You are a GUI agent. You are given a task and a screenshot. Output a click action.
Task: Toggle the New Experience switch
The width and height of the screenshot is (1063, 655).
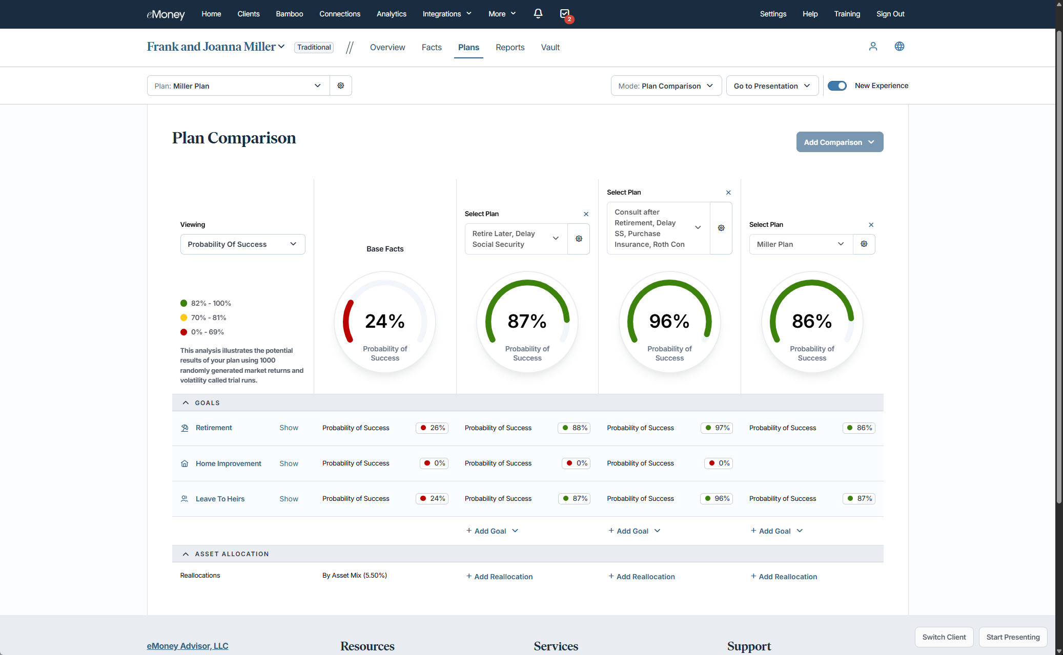[x=837, y=86]
